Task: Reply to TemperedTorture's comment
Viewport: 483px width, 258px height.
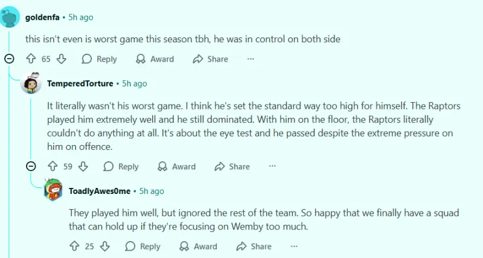Action: [121, 166]
